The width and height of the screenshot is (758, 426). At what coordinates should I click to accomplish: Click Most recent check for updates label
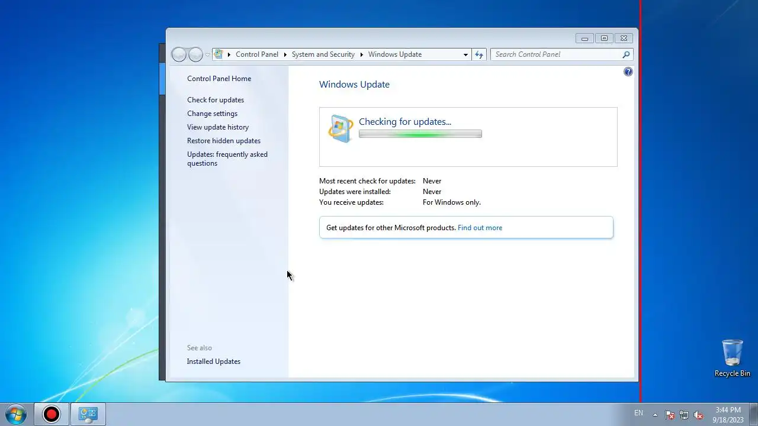(367, 181)
